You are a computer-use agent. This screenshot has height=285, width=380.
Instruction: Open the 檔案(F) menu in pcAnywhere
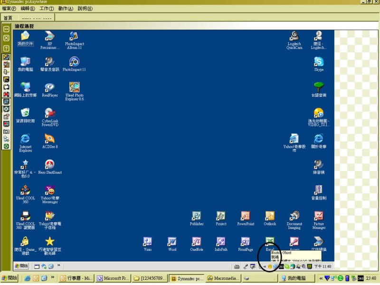(9, 9)
